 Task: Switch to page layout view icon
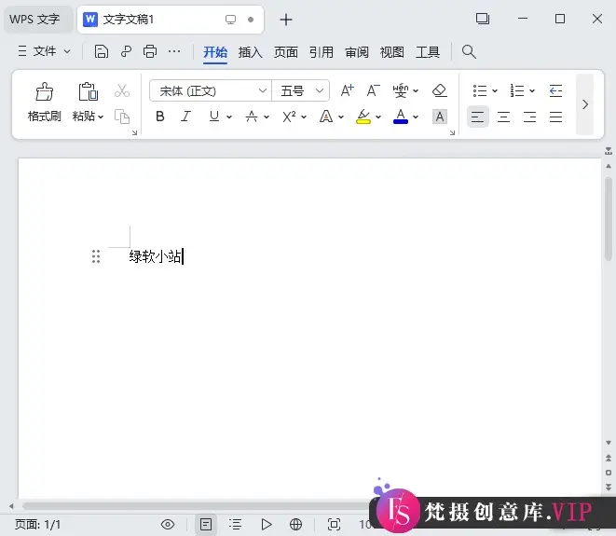point(205,524)
